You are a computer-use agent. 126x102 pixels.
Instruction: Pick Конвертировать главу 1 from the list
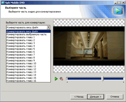click(28, 37)
